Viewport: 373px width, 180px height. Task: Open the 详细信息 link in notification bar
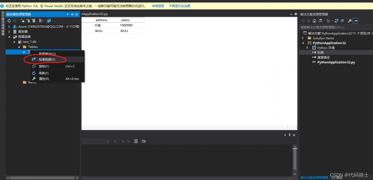158,6
